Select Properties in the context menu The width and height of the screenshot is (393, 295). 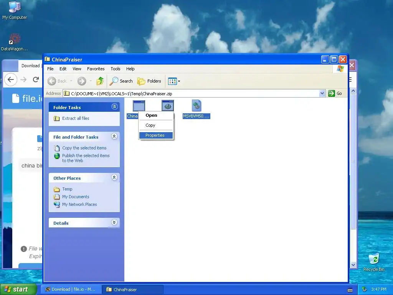tap(156, 135)
